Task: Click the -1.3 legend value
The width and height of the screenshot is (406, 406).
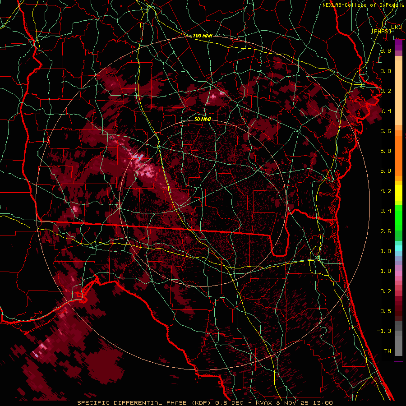Action: tap(384, 331)
